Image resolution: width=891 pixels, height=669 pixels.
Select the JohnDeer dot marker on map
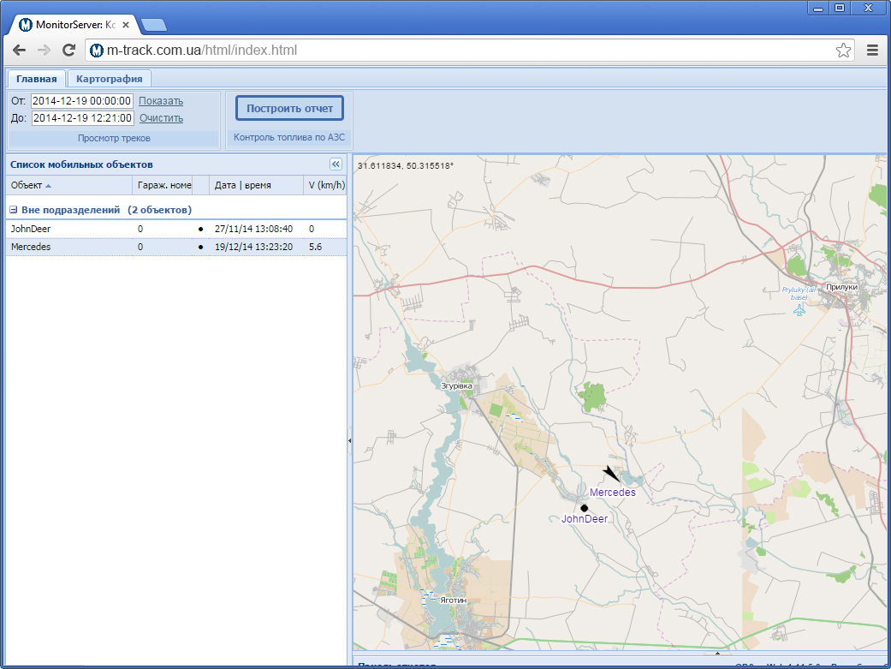584,507
